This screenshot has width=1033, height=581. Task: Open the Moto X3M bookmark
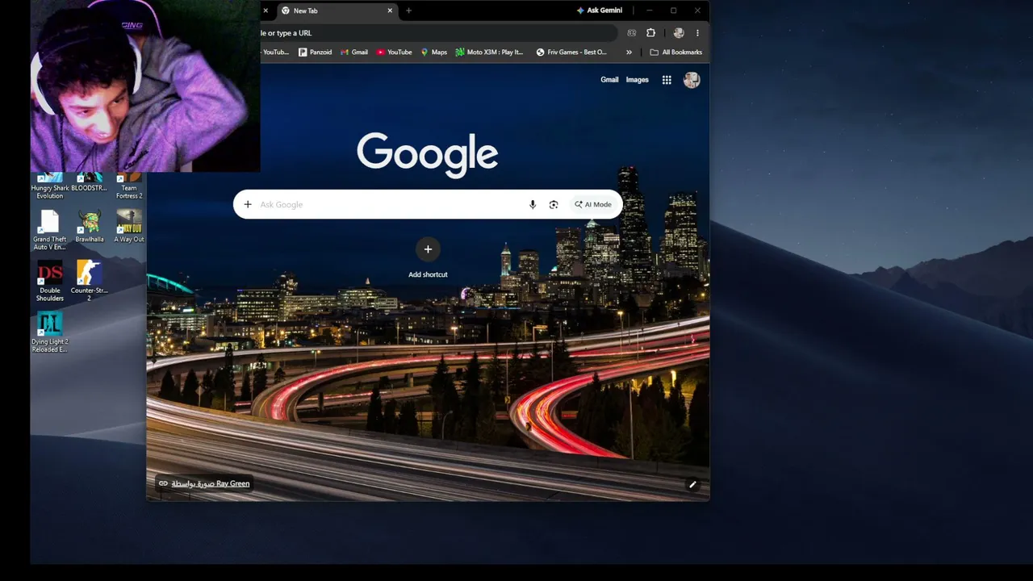[x=489, y=52]
